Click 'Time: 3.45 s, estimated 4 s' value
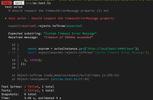The height and width of the screenshot is (100, 153). coord(43,98)
